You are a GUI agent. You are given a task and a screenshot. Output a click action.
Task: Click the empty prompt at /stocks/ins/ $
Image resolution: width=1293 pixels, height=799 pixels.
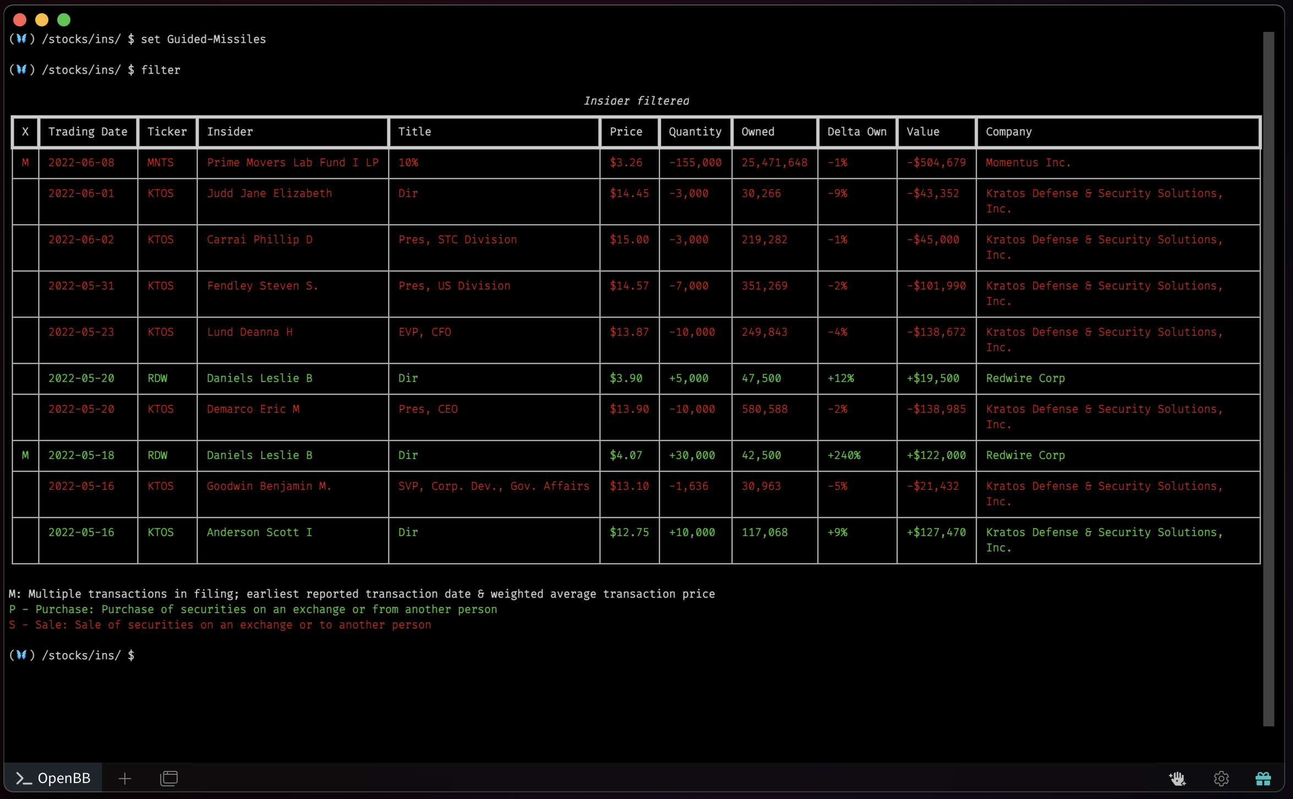tap(72, 655)
